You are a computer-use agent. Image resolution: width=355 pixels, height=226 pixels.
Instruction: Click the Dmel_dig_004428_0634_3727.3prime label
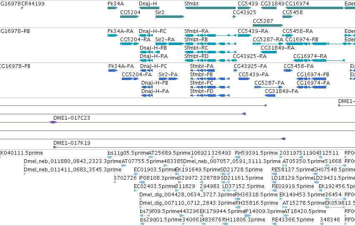(x=187, y=195)
